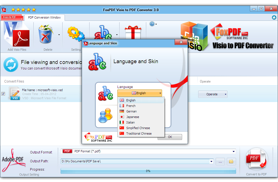Click the blue help question mark icon
The image size is (278, 182).
pos(152,24)
